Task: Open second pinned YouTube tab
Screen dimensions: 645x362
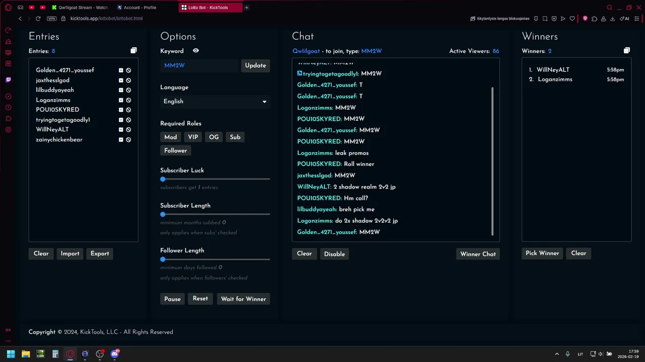Action: click(x=42, y=8)
